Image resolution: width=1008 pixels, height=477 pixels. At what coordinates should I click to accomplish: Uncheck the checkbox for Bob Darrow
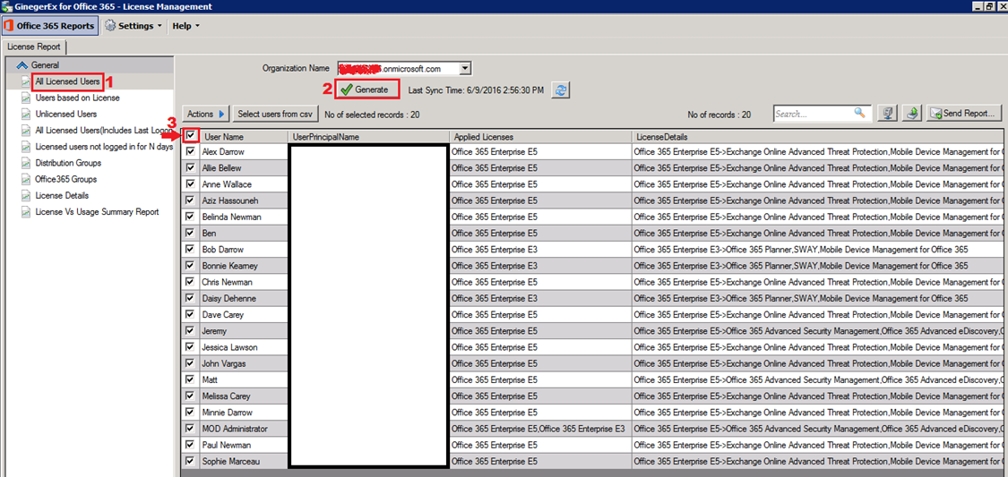[x=190, y=249]
